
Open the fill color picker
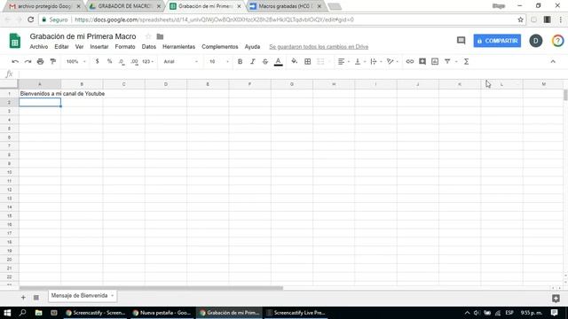(x=294, y=61)
